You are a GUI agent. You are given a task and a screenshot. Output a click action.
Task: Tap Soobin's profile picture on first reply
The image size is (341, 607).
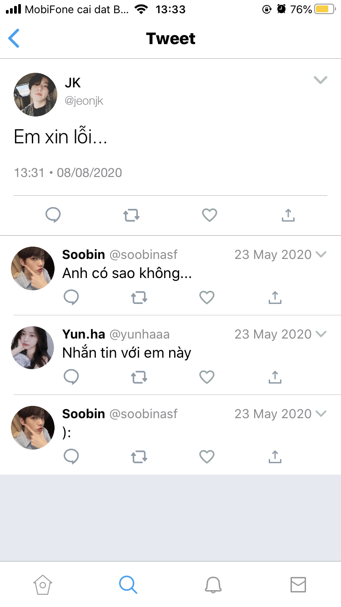tap(33, 269)
